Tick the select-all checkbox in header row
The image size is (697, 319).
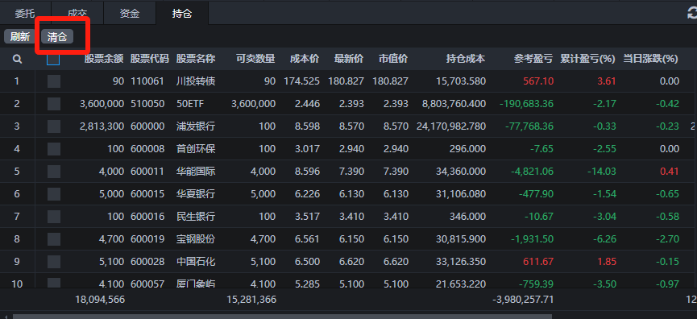(x=53, y=59)
